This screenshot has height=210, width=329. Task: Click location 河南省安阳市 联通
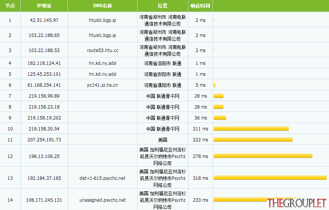point(162,74)
